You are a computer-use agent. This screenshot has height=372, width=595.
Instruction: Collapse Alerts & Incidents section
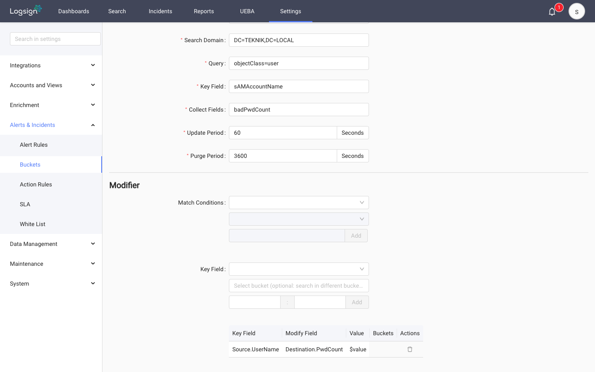point(51,125)
